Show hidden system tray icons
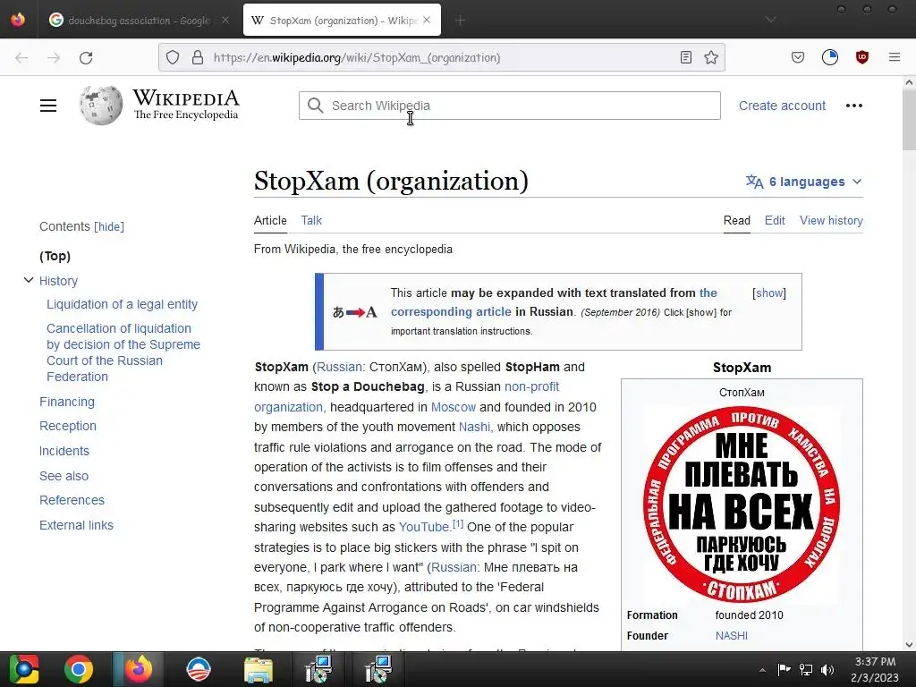The width and height of the screenshot is (916, 687). 762,670
